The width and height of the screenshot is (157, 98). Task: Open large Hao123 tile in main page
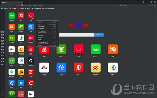pyautogui.click(x=96, y=49)
